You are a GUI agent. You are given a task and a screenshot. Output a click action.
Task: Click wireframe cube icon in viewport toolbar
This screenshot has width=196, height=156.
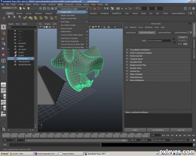(x=109, y=27)
